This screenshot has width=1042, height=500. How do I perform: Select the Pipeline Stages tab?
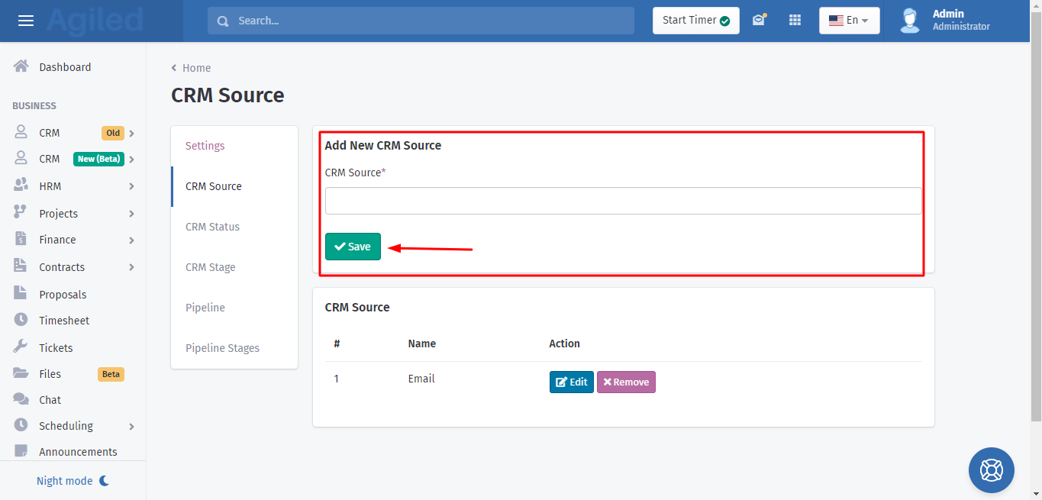coord(222,348)
